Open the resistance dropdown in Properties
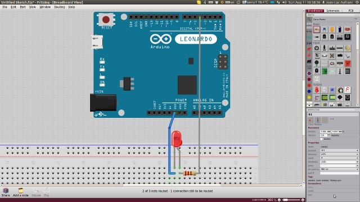360x202 pixels. pyautogui.click(x=339, y=162)
